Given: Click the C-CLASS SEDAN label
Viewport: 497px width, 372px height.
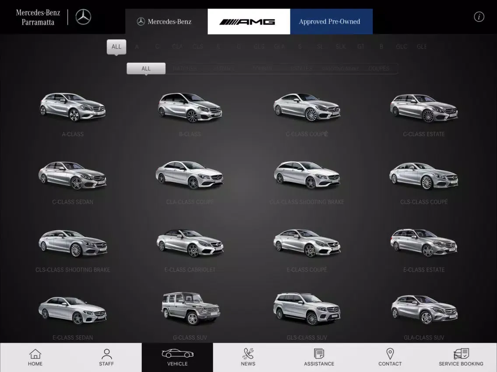Looking at the screenshot, I should click(73, 202).
